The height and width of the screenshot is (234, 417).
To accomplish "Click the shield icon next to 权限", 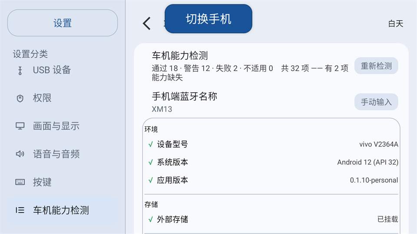I will (x=20, y=98).
